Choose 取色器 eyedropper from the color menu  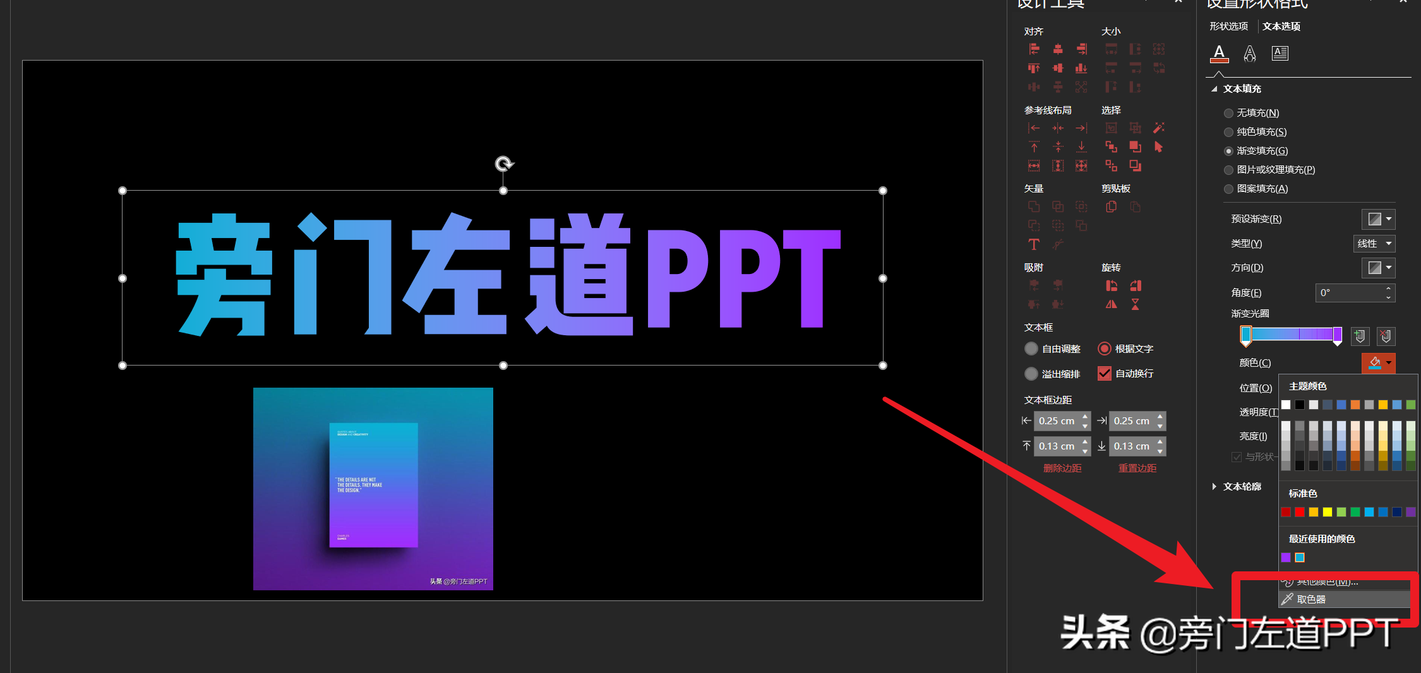click(x=1345, y=599)
